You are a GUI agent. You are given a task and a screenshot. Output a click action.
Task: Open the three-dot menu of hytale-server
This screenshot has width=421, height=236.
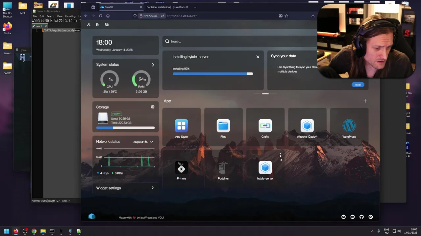[x=280, y=155]
